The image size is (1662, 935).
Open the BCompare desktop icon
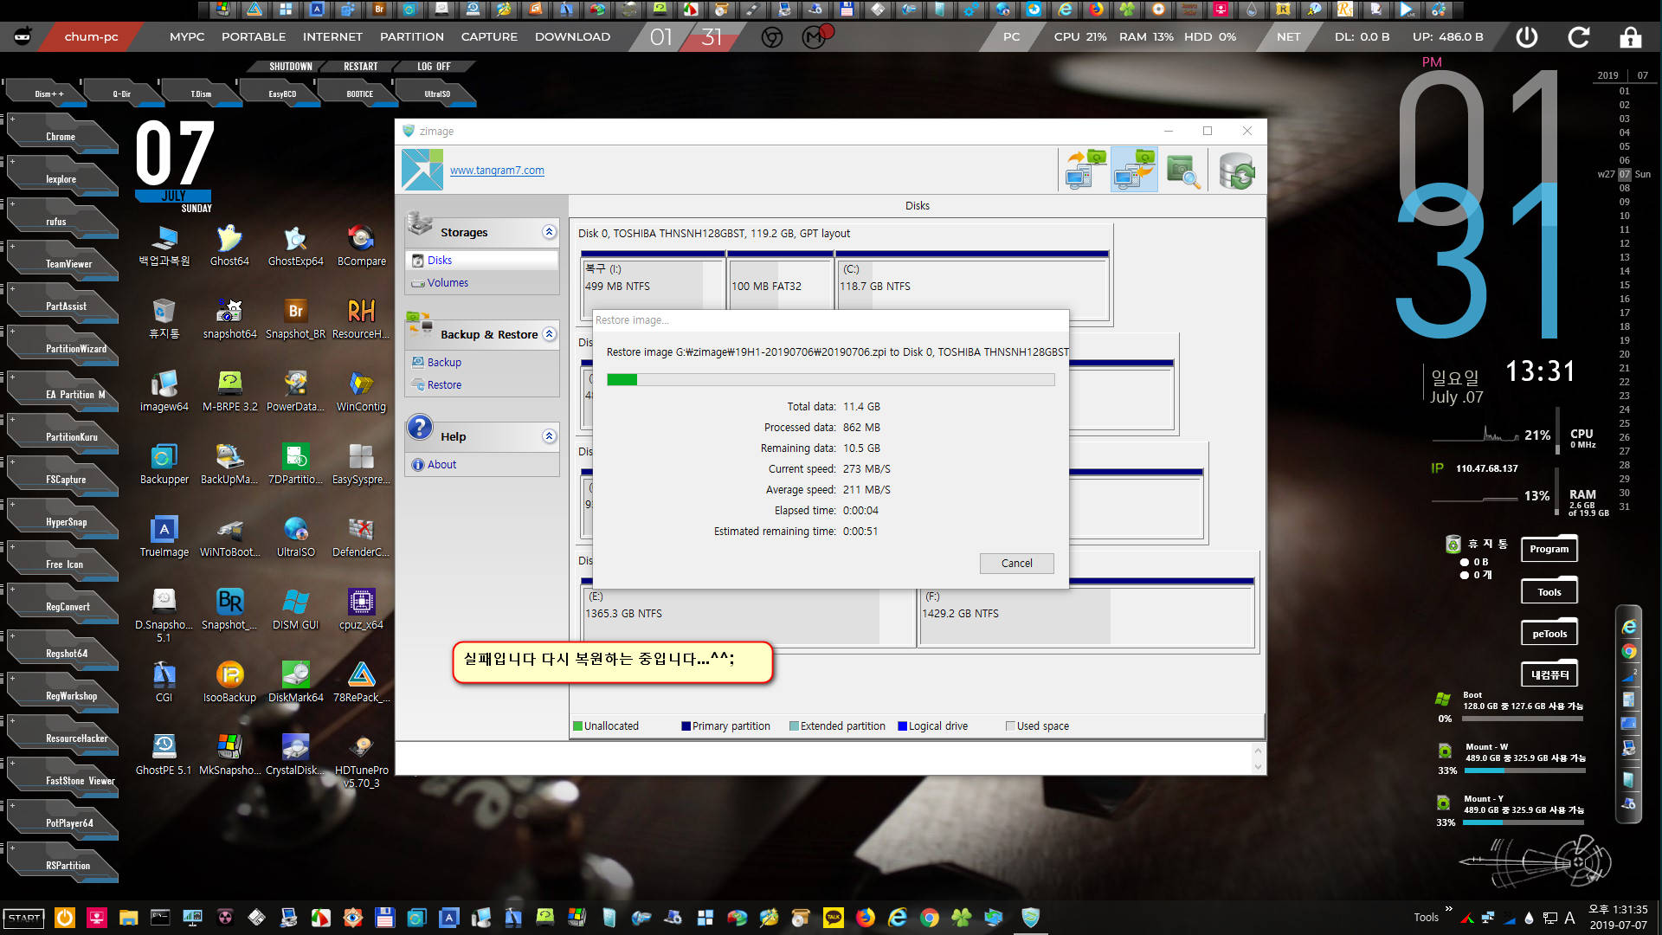pos(361,246)
